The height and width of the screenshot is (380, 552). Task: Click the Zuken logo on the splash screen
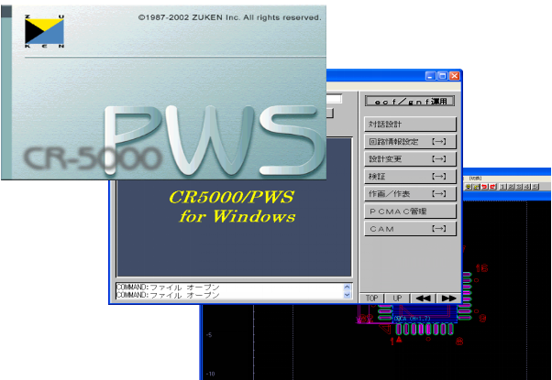(x=46, y=31)
